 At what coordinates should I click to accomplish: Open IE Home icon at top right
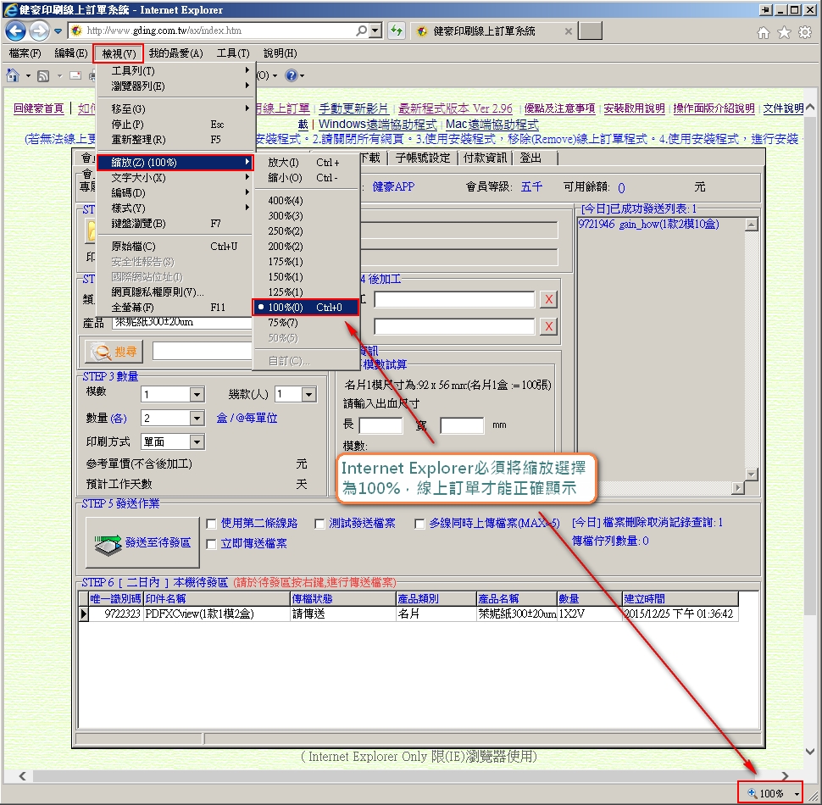[764, 32]
